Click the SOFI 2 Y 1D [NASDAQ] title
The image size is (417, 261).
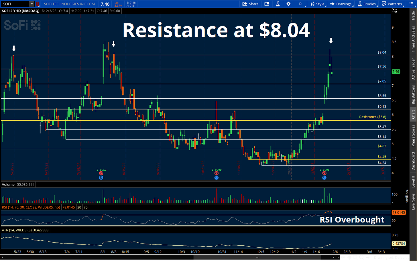[20, 11]
